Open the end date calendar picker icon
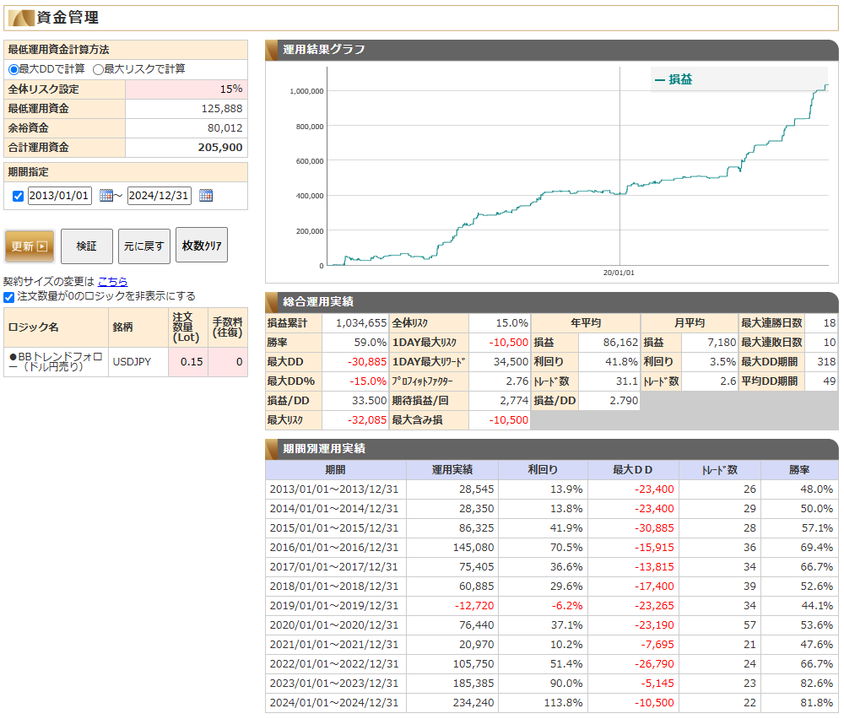 point(206,195)
